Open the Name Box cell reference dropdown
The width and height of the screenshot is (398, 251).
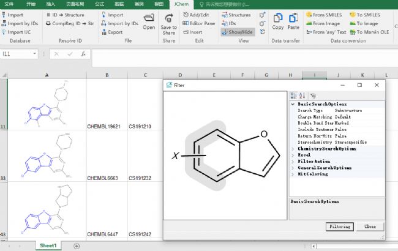pos(36,54)
